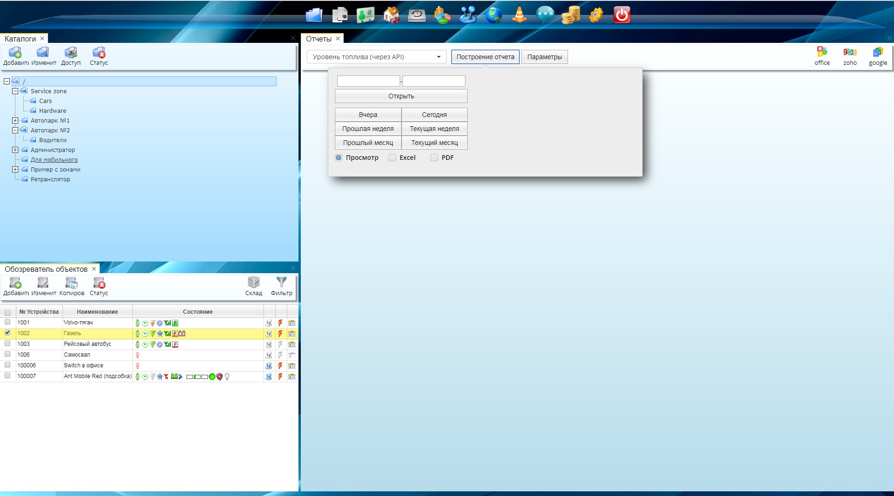Click the red power icon in top toolbar
The image size is (894, 496).
pos(622,15)
